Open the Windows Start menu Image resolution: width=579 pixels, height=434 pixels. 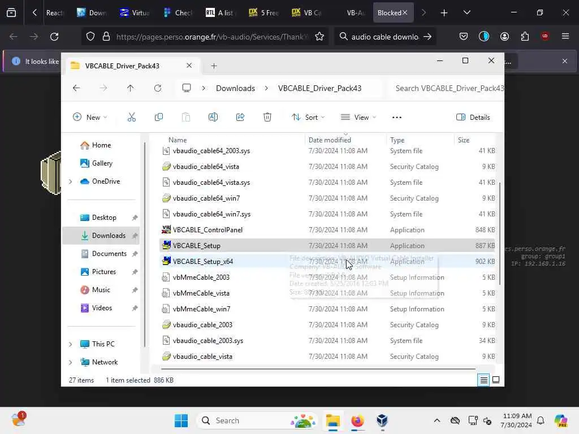pos(181,420)
